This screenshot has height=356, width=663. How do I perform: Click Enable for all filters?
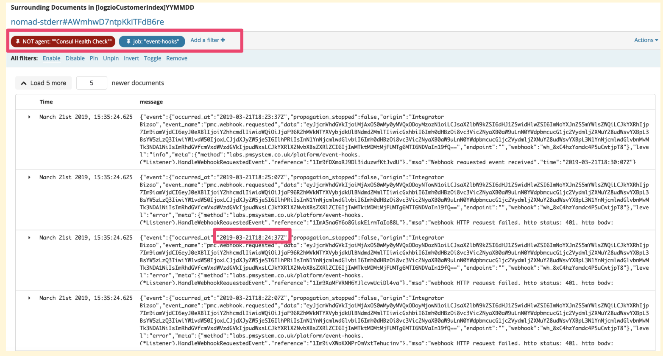[x=51, y=58]
